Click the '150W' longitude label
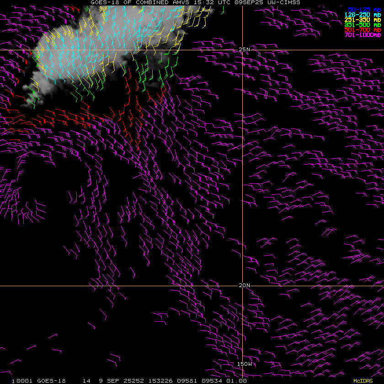 (245, 364)
